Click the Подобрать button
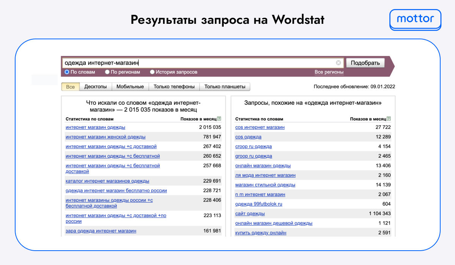 [x=366, y=63]
